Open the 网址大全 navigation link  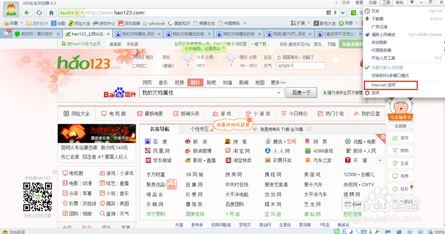(77, 114)
